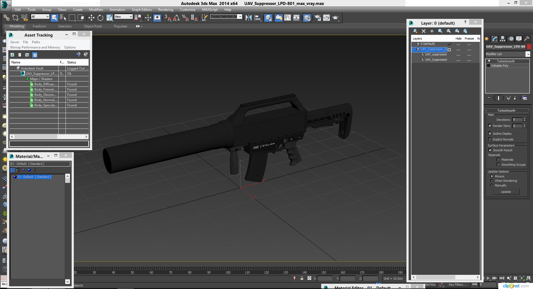Activate the Select and Rotate tool
The width and height of the screenshot is (533, 289).
pos(100,18)
